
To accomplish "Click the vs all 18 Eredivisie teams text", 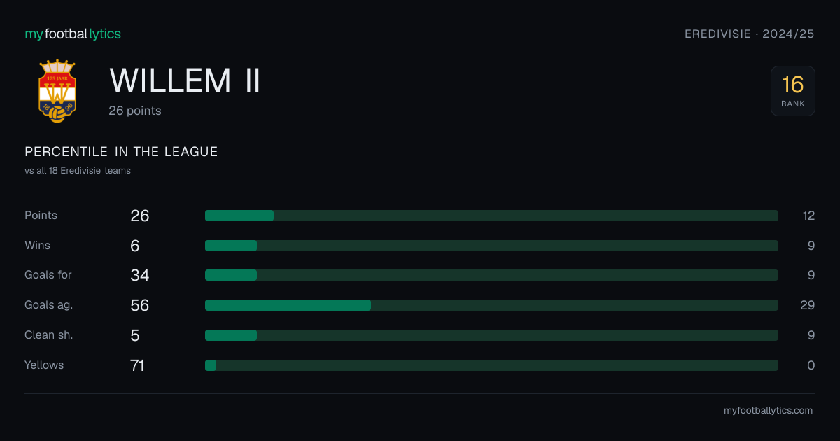I will click(x=78, y=170).
